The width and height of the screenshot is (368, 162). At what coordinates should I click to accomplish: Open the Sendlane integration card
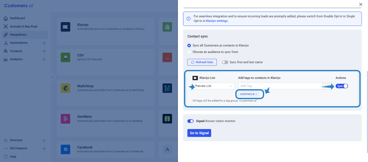click(105, 123)
